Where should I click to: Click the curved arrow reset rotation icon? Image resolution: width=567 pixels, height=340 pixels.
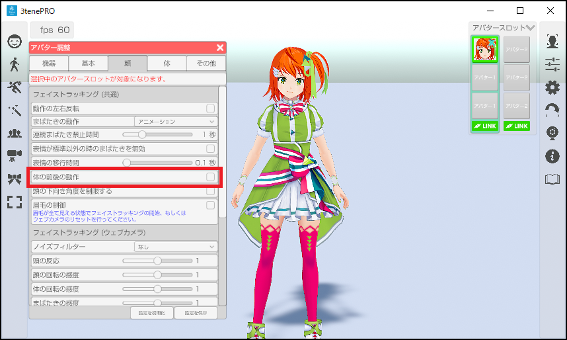pyautogui.click(x=552, y=110)
